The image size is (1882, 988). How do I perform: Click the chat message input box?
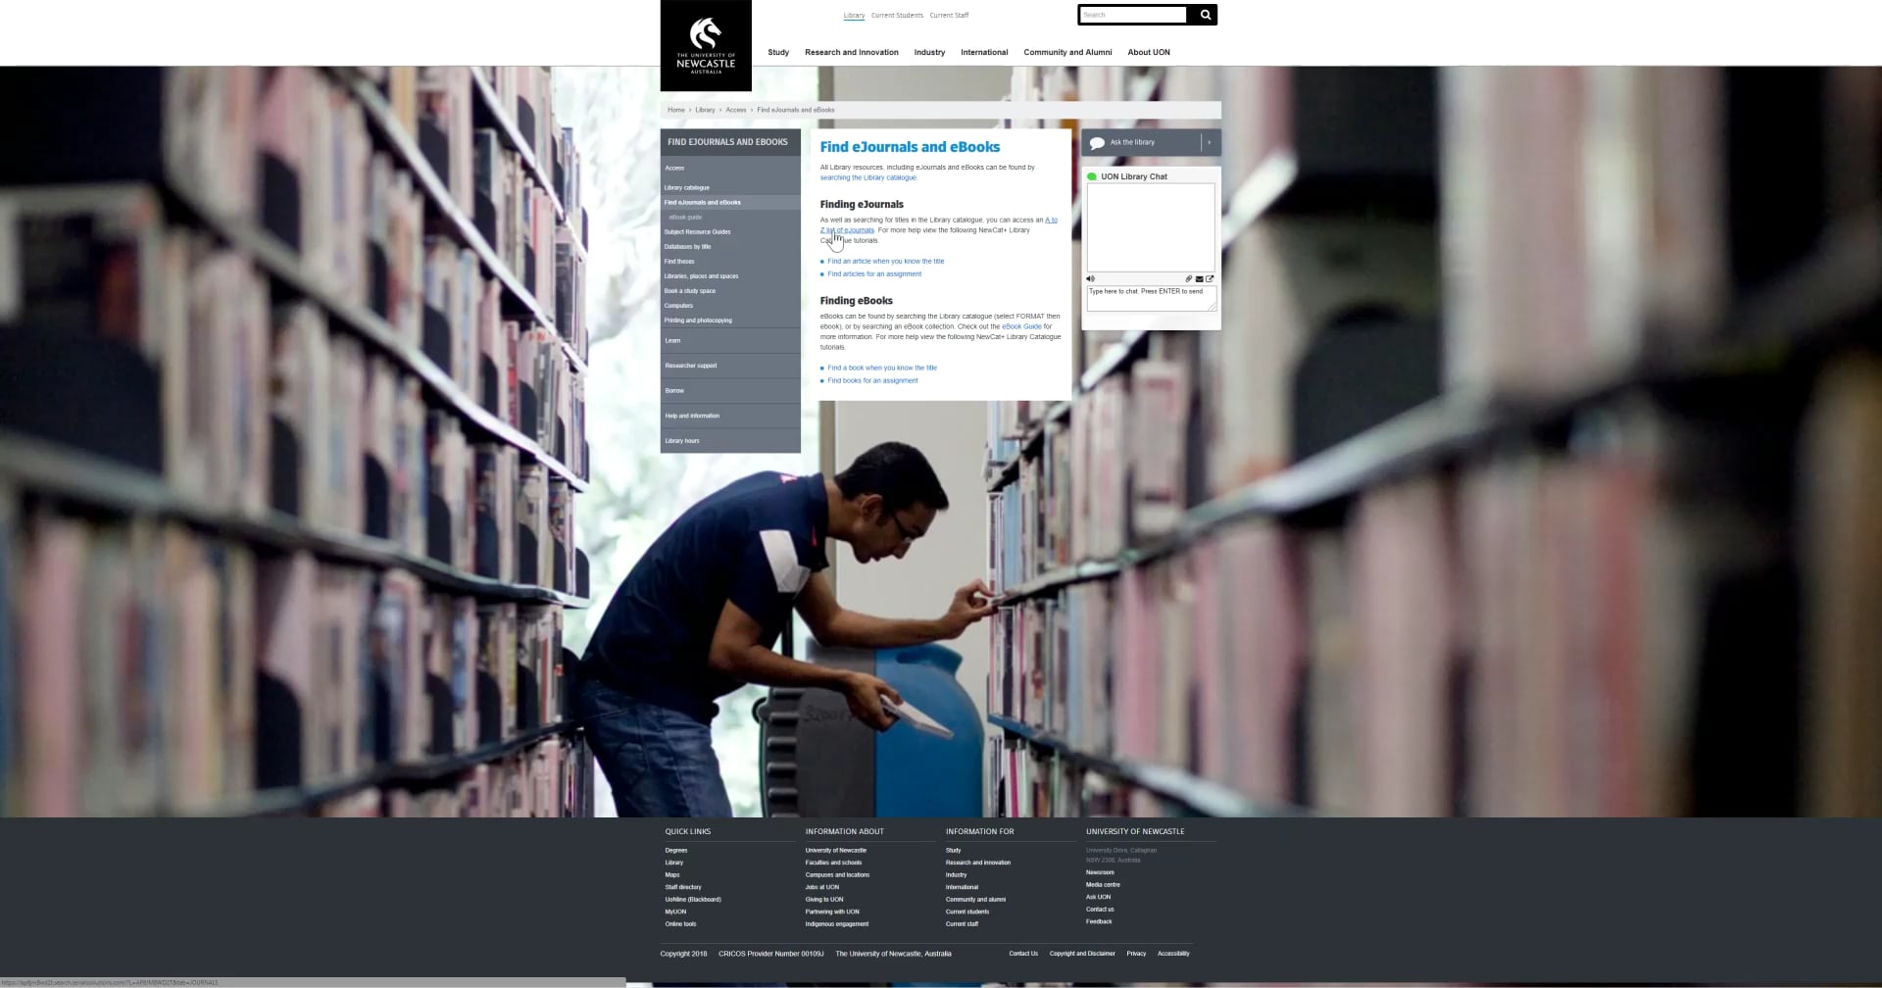[1150, 297]
